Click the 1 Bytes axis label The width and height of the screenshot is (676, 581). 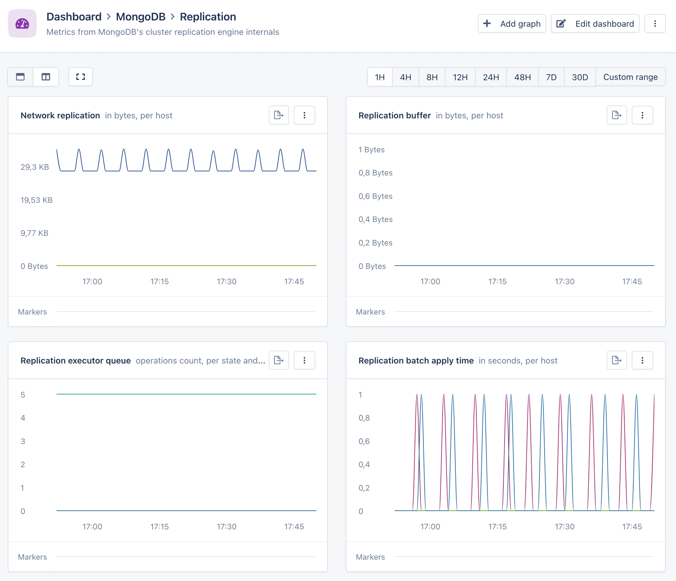coord(372,150)
